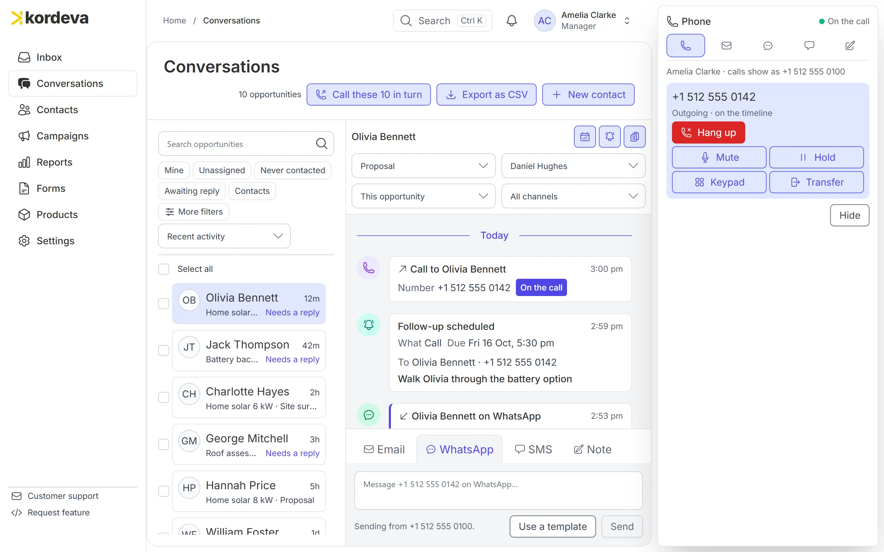Open the Recent activity sort dropdown
Viewport: 884px width, 552px height.
pos(224,236)
